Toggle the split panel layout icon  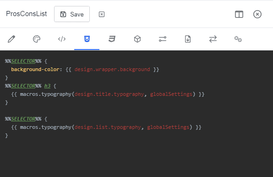[239, 14]
